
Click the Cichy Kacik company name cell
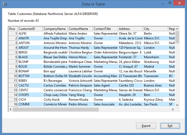click(x=55, y=100)
